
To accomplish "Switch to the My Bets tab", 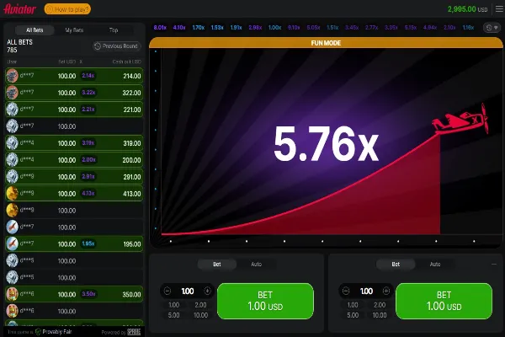I will pyautogui.click(x=74, y=30).
